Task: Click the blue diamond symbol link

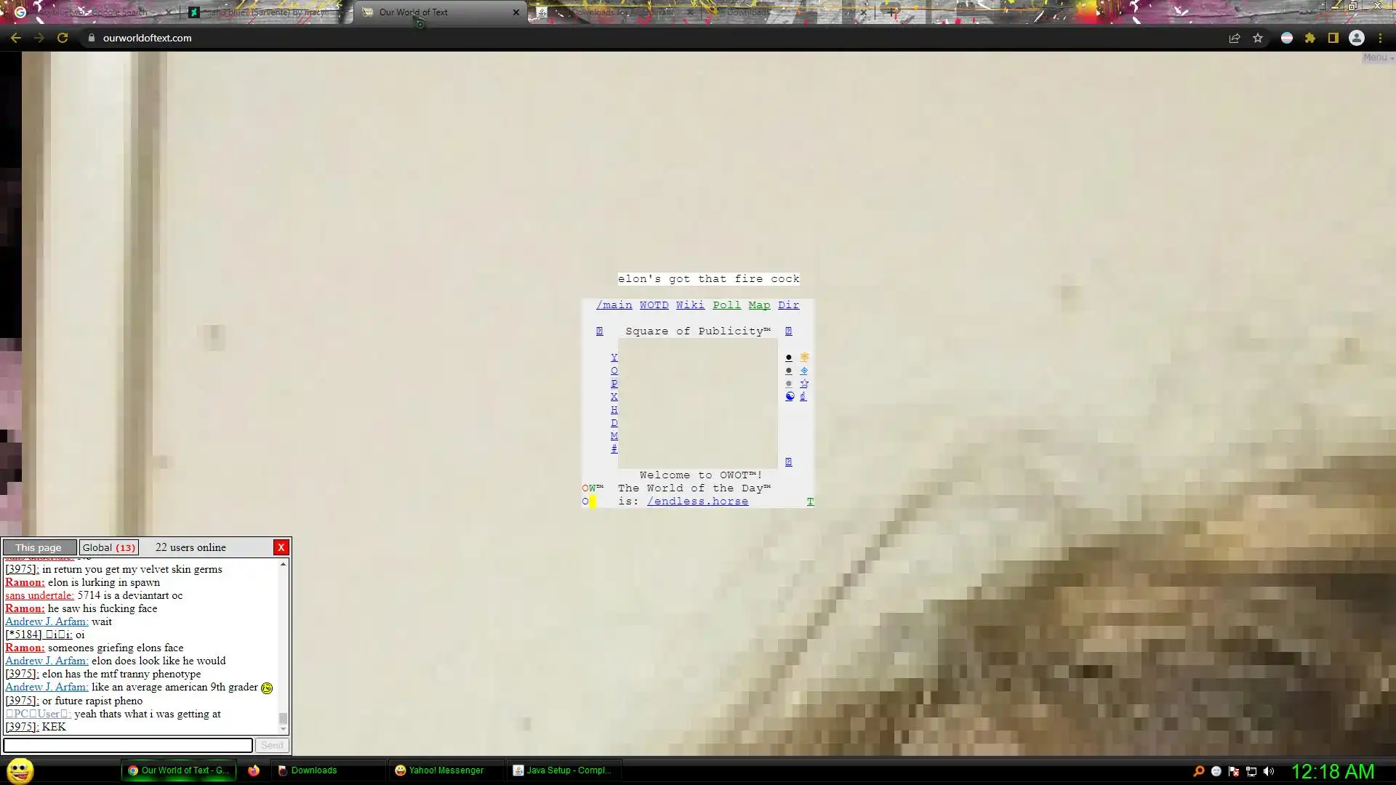Action: [803, 371]
